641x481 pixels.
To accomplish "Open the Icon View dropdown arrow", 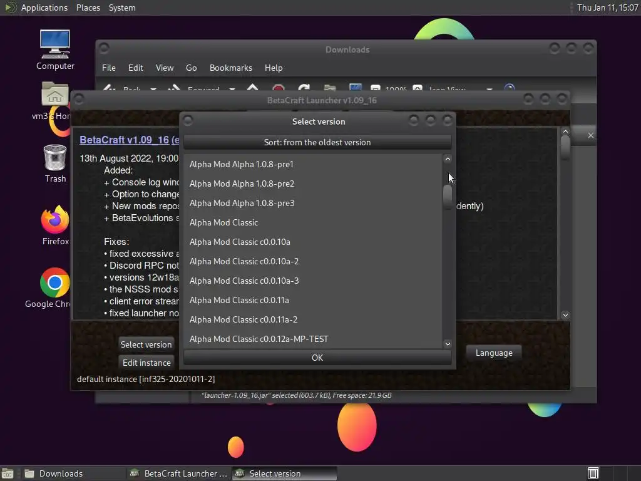I will [489, 89].
